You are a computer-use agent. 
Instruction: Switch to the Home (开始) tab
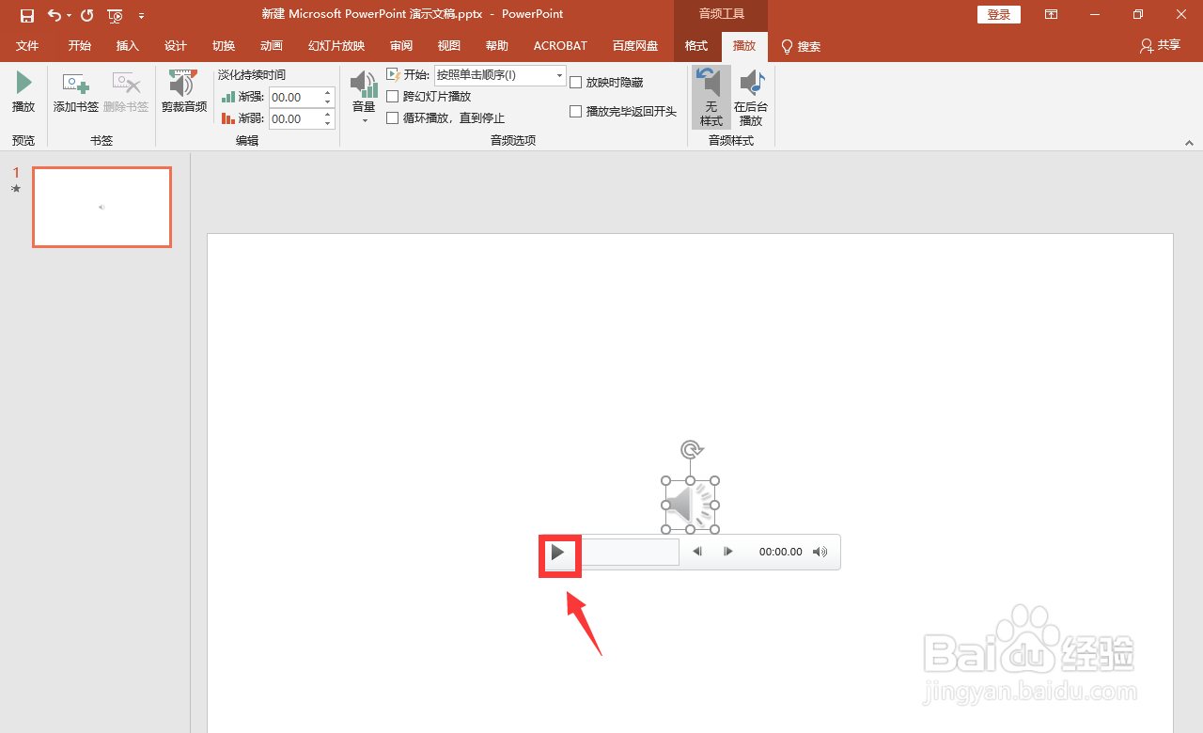coord(80,46)
